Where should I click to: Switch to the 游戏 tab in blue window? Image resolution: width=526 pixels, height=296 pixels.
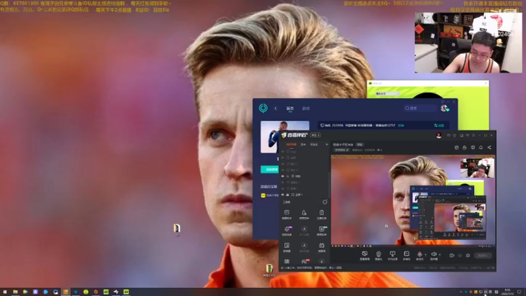306,109
